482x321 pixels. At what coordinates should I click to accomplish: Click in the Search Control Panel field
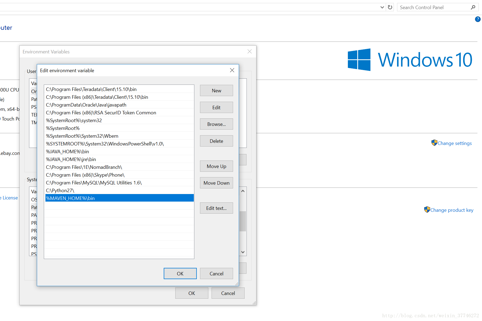coord(433,8)
